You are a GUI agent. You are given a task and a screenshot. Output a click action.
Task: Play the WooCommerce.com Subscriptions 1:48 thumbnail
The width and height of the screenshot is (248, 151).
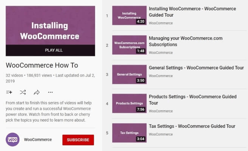click(x=129, y=45)
